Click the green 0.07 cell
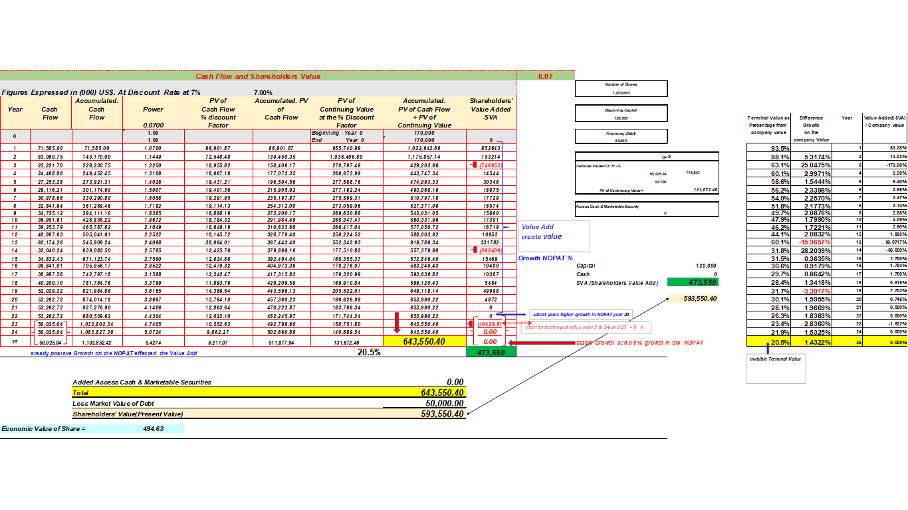This screenshot has width=908, height=510. pyautogui.click(x=545, y=76)
